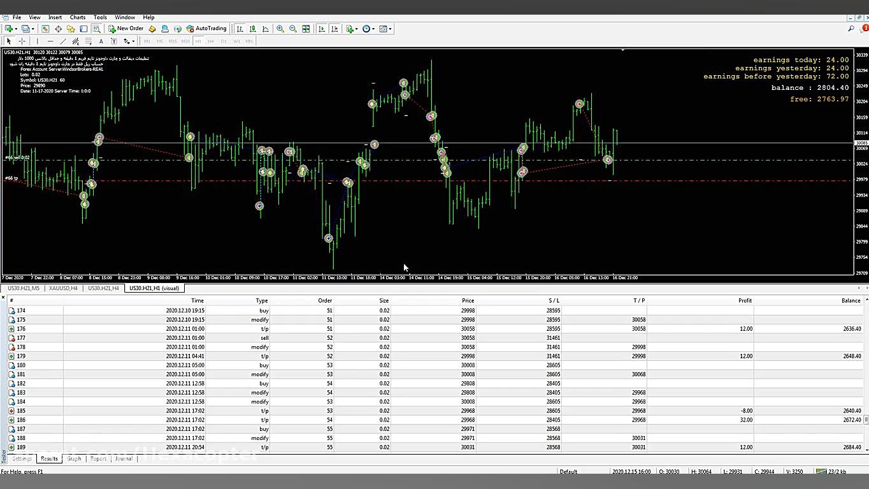Open the Graph tab in Tester
The width and height of the screenshot is (869, 489).
coord(74,458)
